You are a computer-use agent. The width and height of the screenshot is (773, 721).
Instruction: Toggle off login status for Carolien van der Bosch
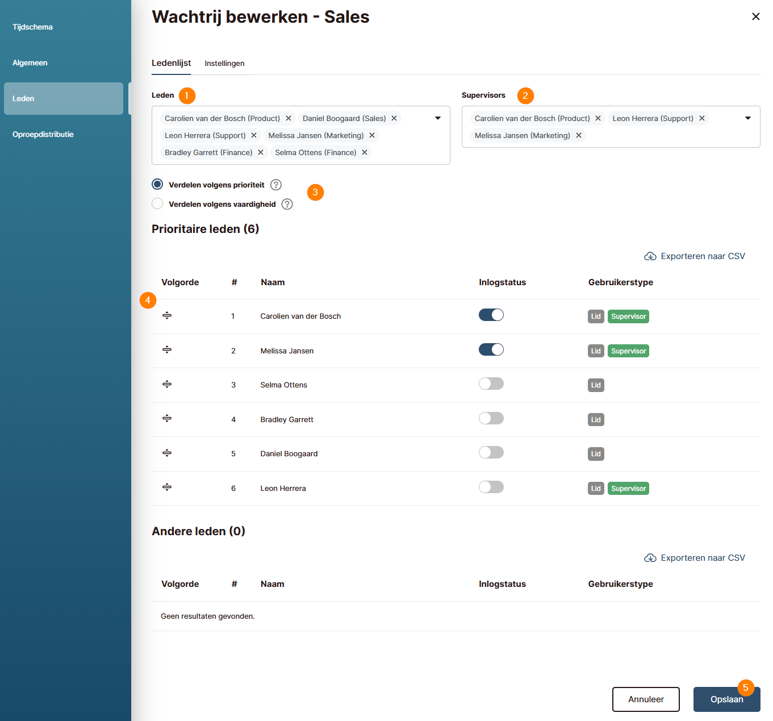tap(491, 315)
